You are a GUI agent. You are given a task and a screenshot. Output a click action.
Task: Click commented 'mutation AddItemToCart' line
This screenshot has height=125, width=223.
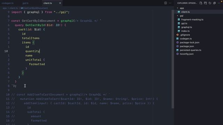85,99
